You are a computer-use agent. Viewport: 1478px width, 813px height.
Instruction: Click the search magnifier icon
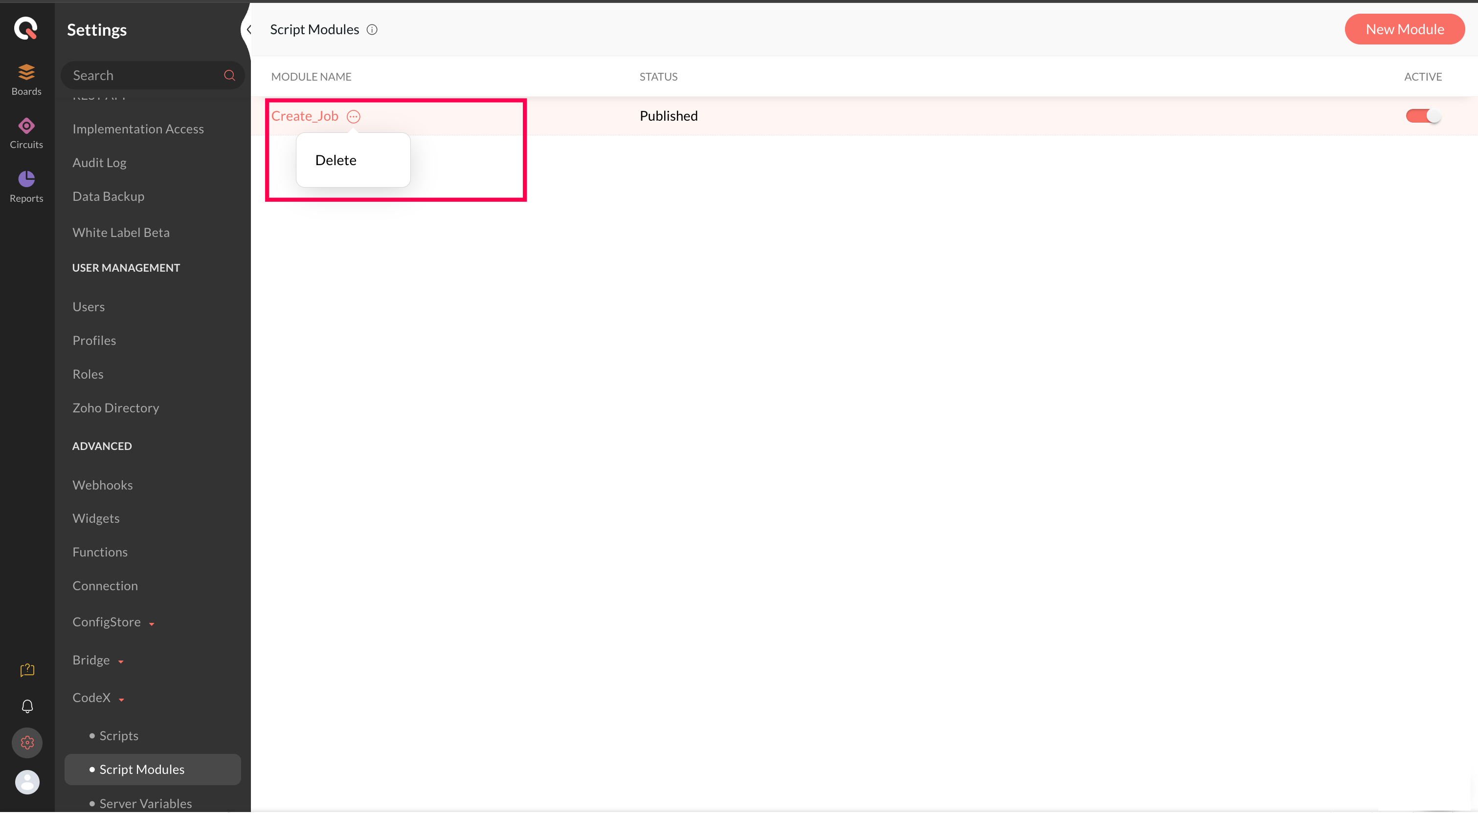tap(229, 75)
